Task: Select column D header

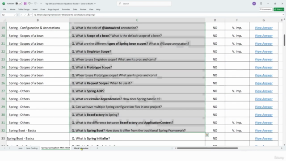Action: pyautogui.click(x=215, y=20)
